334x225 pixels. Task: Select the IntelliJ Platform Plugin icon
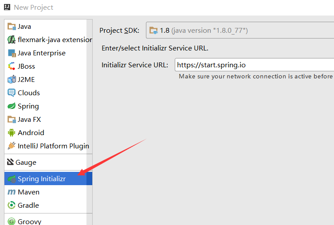pyautogui.click(x=12, y=146)
